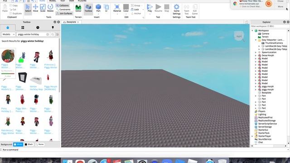Open Toolbox Marketplace tab
Image resolution: width=290 pixels, height=163 pixels.
[8, 28]
